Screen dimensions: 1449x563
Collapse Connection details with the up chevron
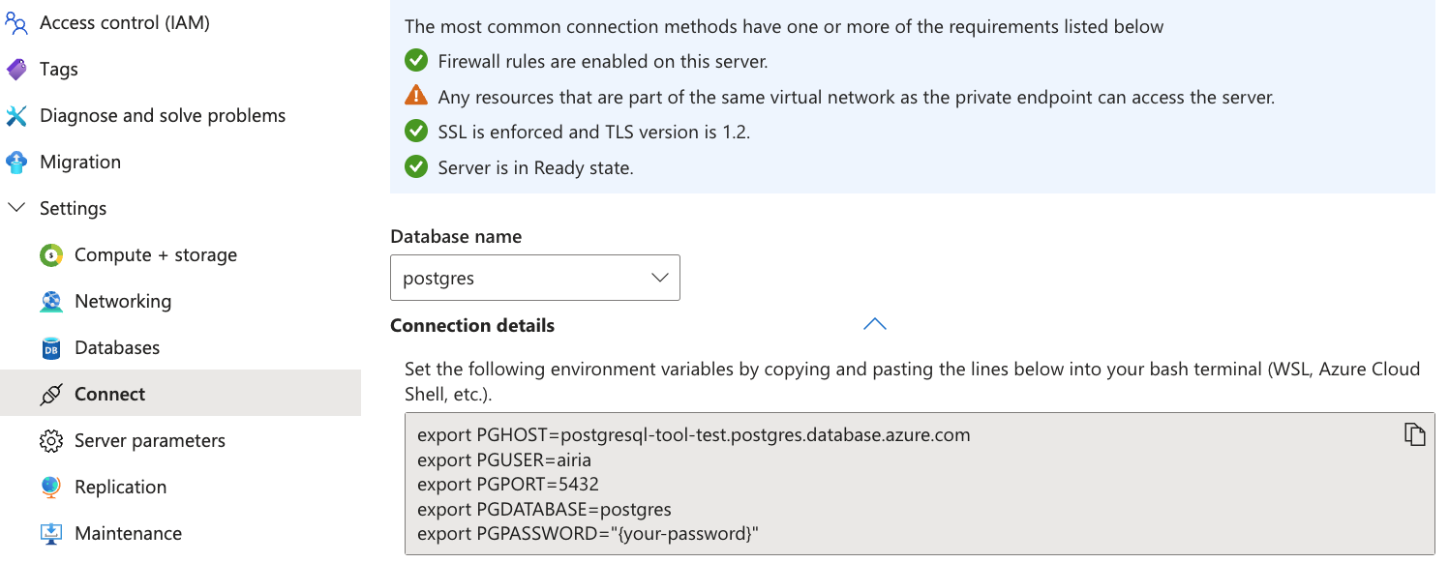(x=875, y=324)
